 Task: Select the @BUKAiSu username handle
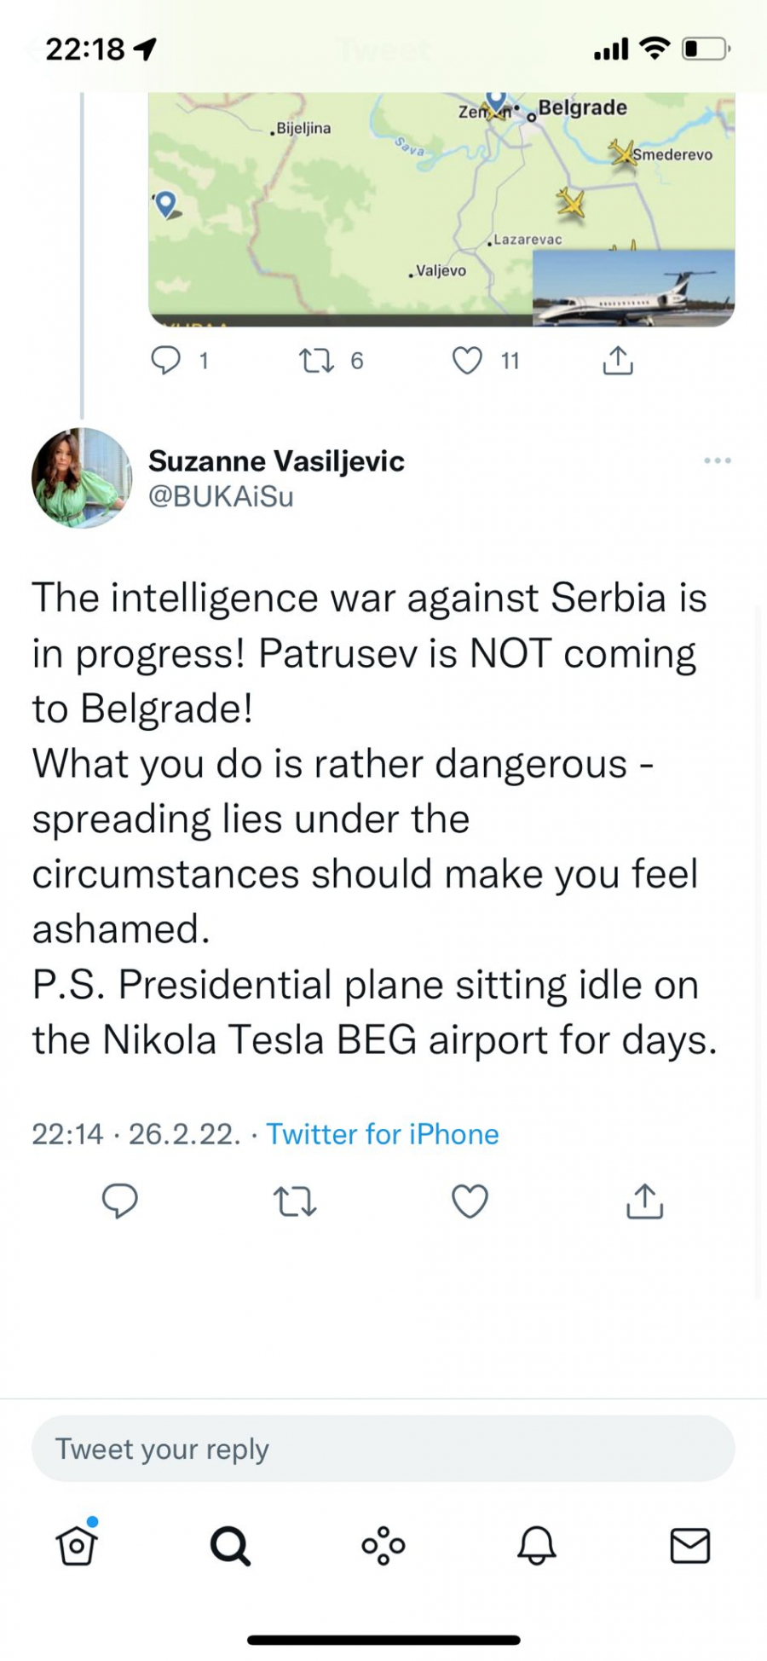tap(221, 495)
